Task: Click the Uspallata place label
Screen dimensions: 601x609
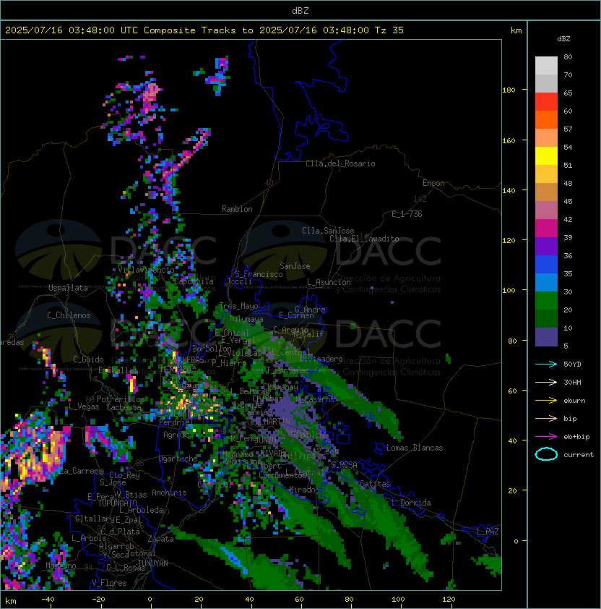Action: click(68, 288)
